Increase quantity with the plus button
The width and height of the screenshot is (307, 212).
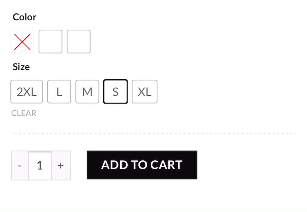pyautogui.click(x=61, y=165)
